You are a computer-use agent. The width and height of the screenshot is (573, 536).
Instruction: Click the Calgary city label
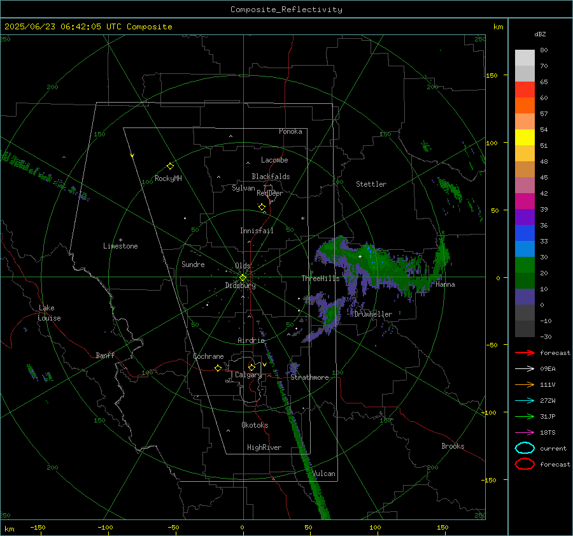pyautogui.click(x=248, y=375)
